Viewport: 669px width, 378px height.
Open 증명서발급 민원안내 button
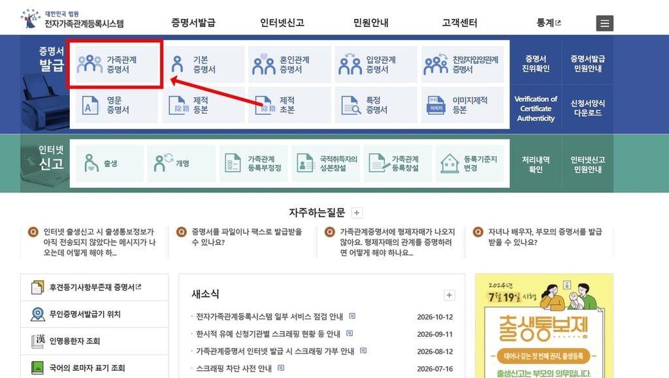(587, 63)
